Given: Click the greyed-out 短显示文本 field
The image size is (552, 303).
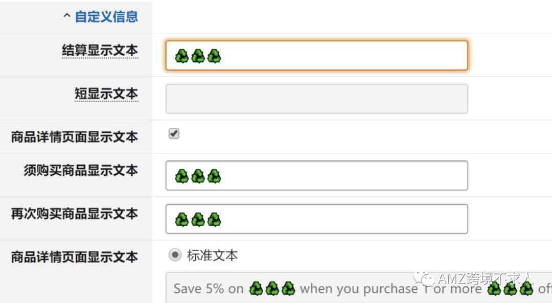Looking at the screenshot, I should click(x=316, y=99).
